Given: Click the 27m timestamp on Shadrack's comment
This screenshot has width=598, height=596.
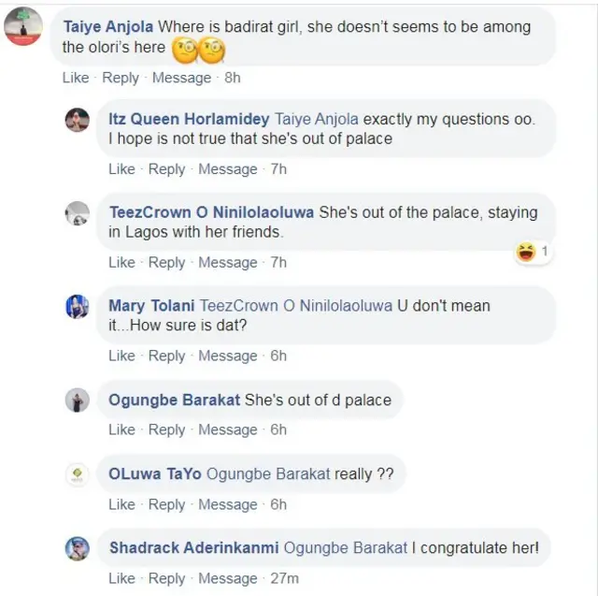Looking at the screenshot, I should click(x=284, y=578).
